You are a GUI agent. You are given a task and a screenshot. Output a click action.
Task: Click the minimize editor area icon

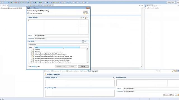[x=140, y=6]
